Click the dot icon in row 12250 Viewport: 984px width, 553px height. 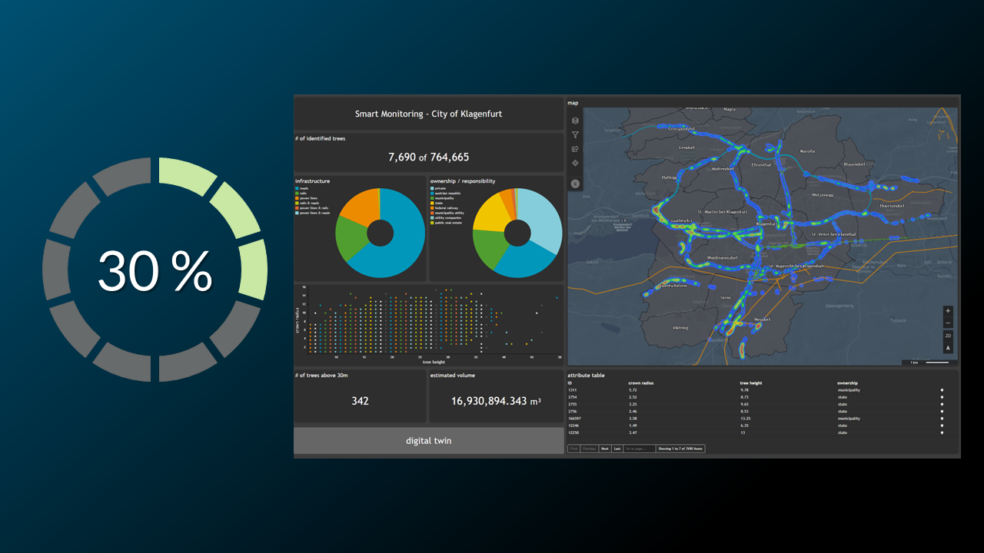click(942, 432)
